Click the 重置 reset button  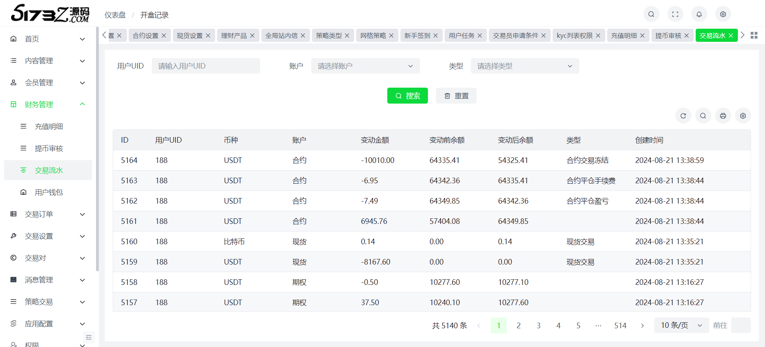click(x=456, y=96)
